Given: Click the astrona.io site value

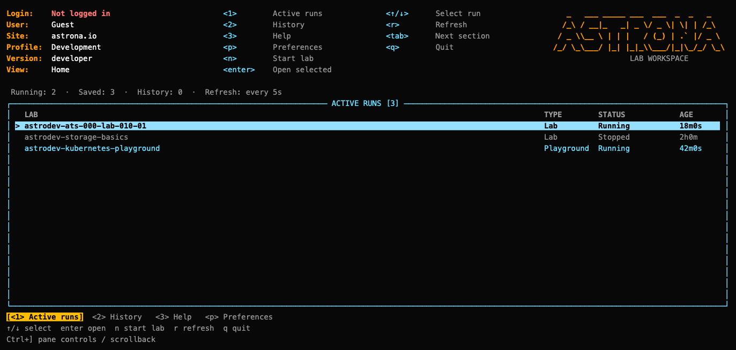Looking at the screenshot, I should (74, 36).
